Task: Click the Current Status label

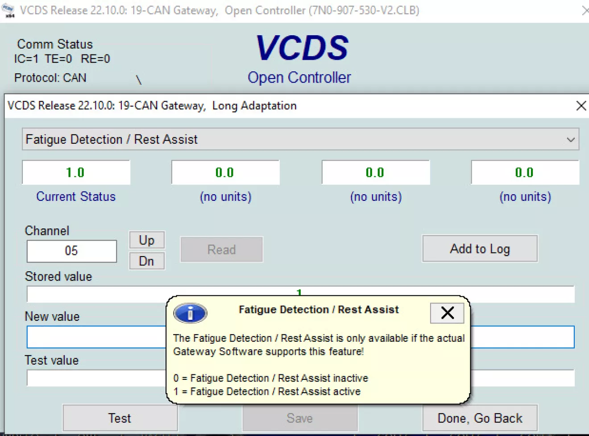Action: coord(76,197)
